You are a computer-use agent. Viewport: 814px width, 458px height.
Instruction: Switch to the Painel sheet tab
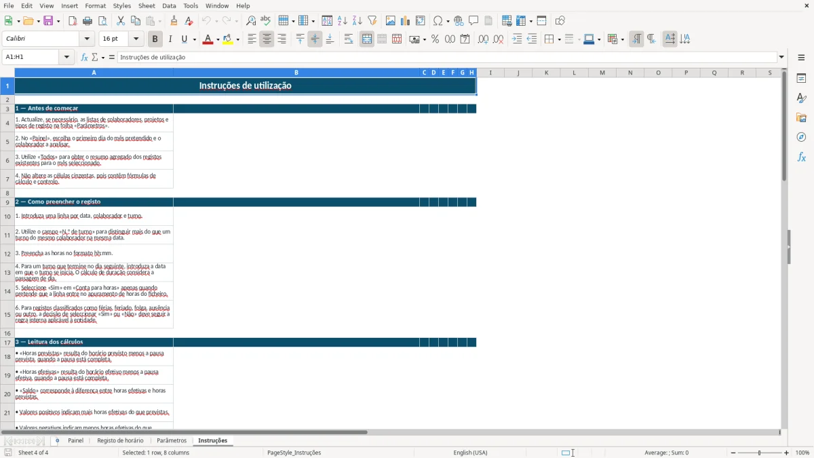coord(75,440)
